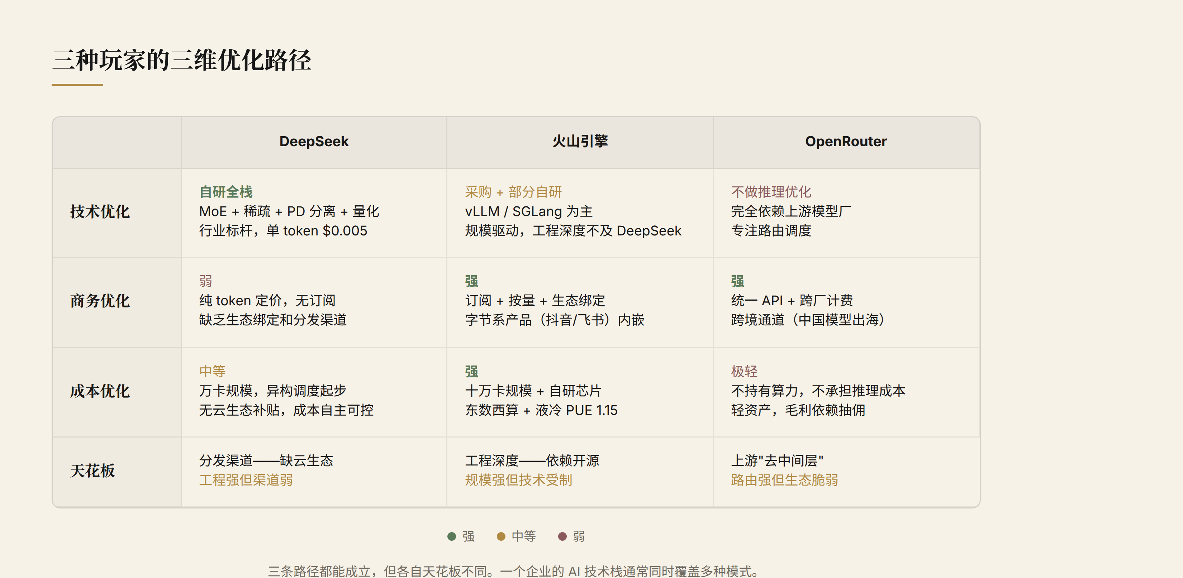Click the 弱 rating in DeepSeek 商务优化 cell

tap(205, 281)
